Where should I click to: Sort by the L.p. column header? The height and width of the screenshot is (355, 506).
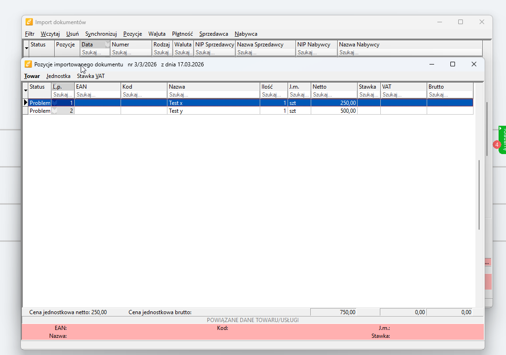[63, 87]
